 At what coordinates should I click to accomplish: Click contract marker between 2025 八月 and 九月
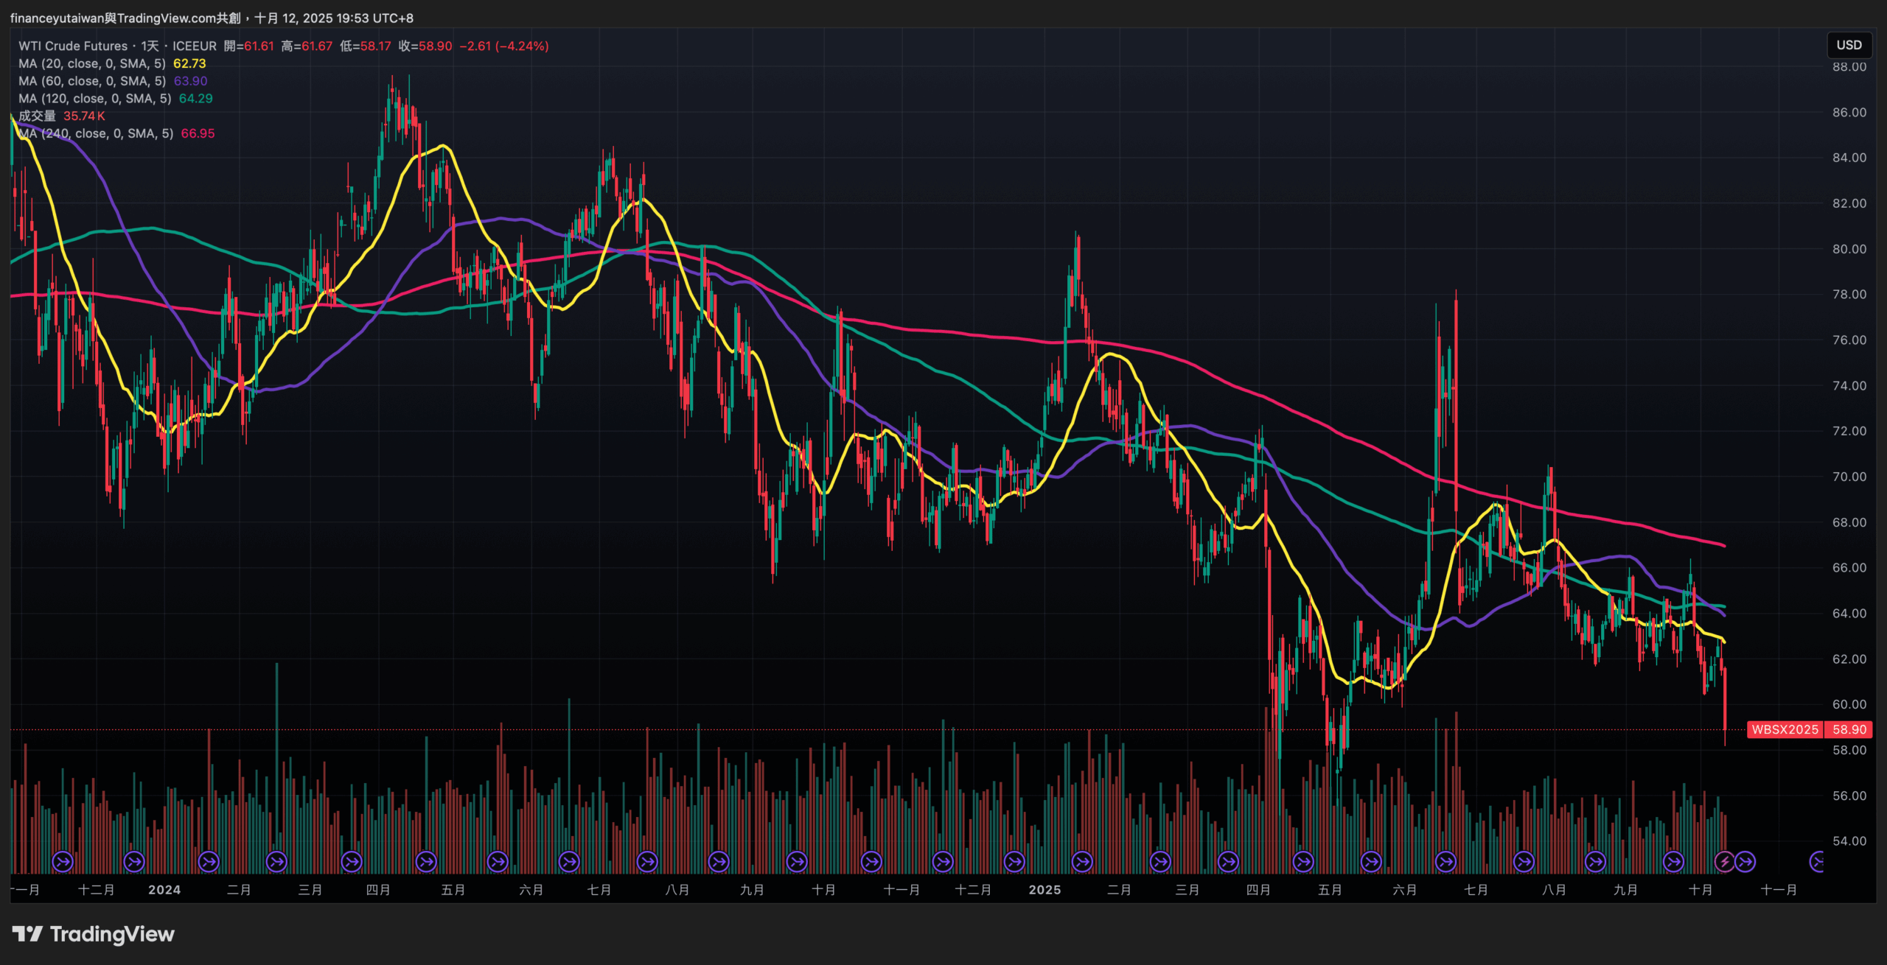click(x=1595, y=861)
